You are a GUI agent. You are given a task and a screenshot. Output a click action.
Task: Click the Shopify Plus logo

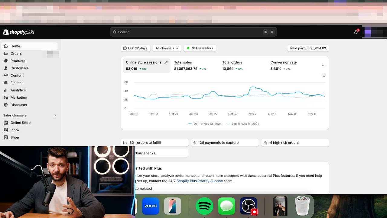19,32
